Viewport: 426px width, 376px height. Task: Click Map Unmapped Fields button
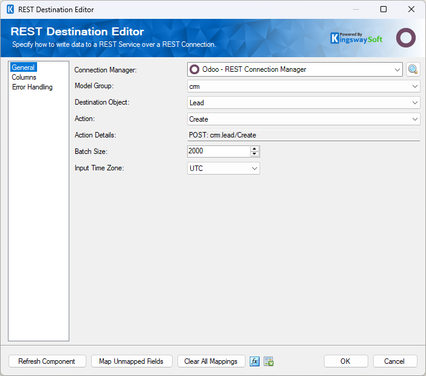[x=132, y=361]
